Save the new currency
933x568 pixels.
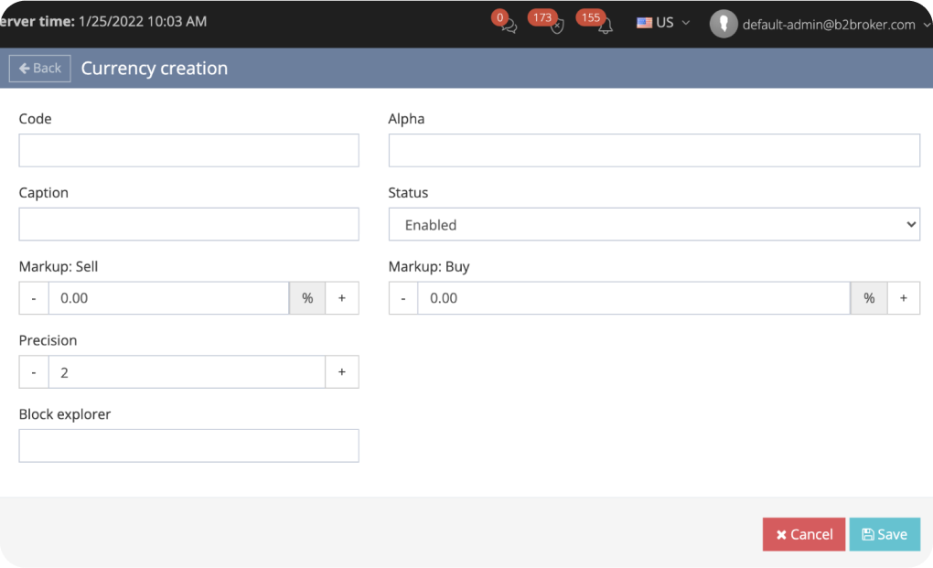pos(885,534)
